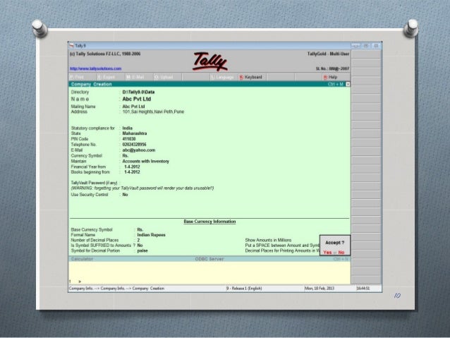Viewport: 450px width, 338px height.
Task: Open the tallysolutions.com website link
Action: [95, 68]
